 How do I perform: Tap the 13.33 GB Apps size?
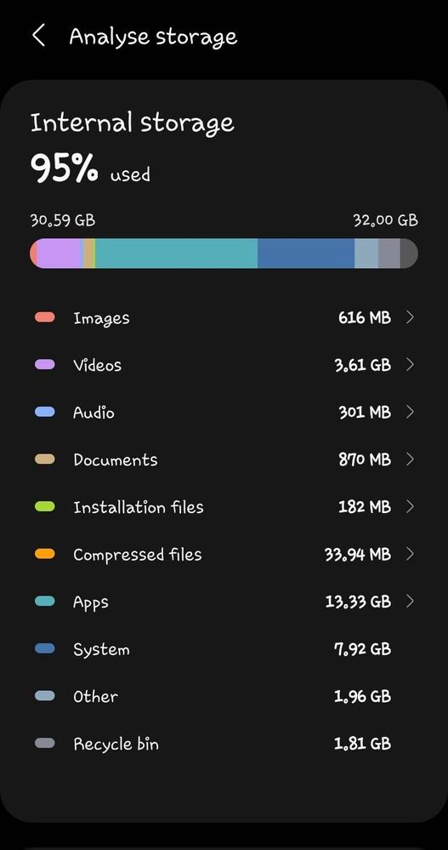[x=358, y=602]
